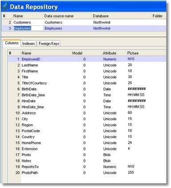Click model value 0 for Country
Image resolution: width=171 pixels, height=188 pixels.
[84, 137]
